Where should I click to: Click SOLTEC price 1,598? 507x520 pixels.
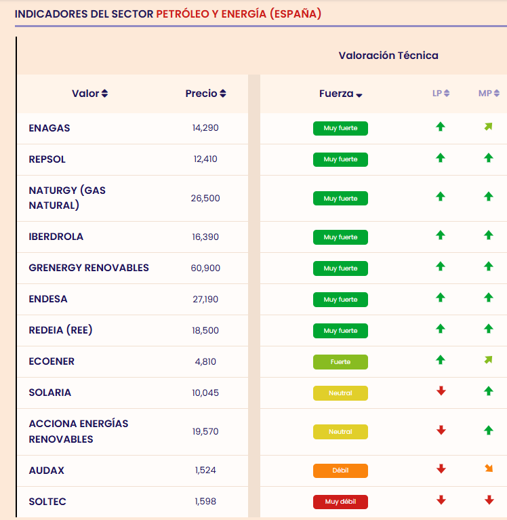pos(205,501)
